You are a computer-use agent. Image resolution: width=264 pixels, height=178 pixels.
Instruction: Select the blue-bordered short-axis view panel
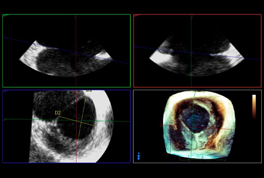(x=67, y=126)
